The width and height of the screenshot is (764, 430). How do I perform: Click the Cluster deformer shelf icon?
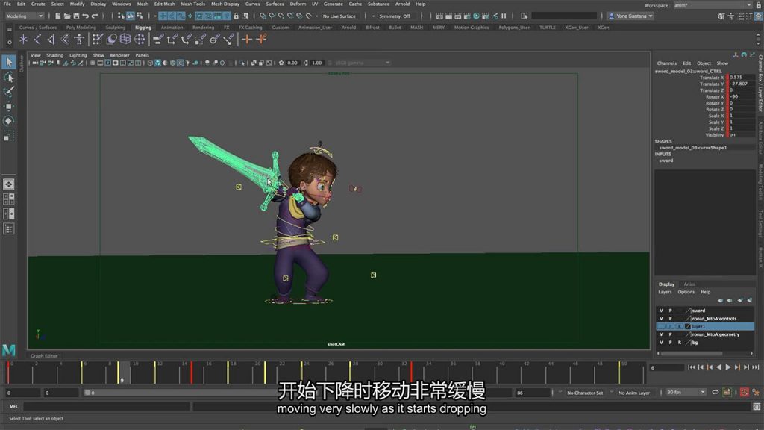point(140,39)
